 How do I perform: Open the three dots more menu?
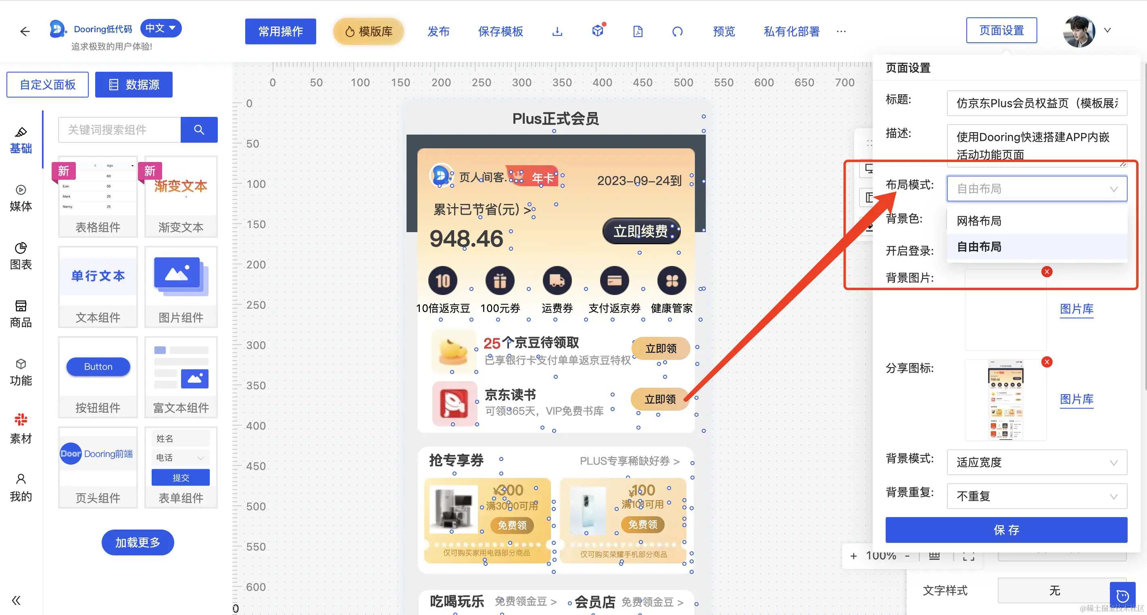pos(841,31)
